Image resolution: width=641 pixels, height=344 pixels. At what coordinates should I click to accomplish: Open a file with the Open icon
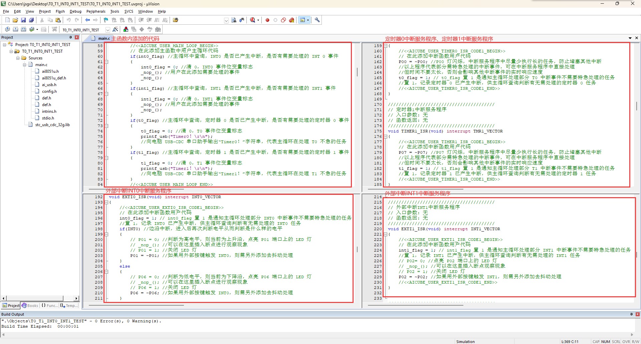pos(15,20)
